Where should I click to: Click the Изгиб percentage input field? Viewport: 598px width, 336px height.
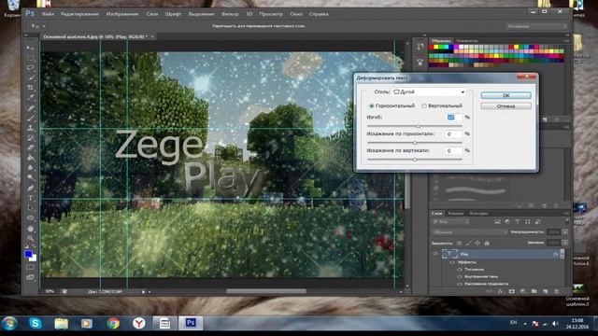[454, 118]
